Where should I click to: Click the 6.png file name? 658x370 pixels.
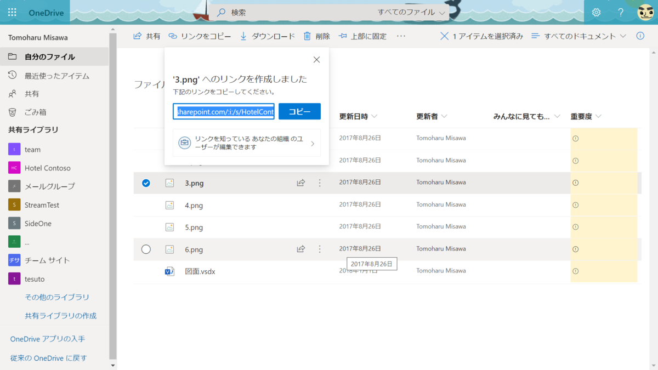click(x=194, y=249)
